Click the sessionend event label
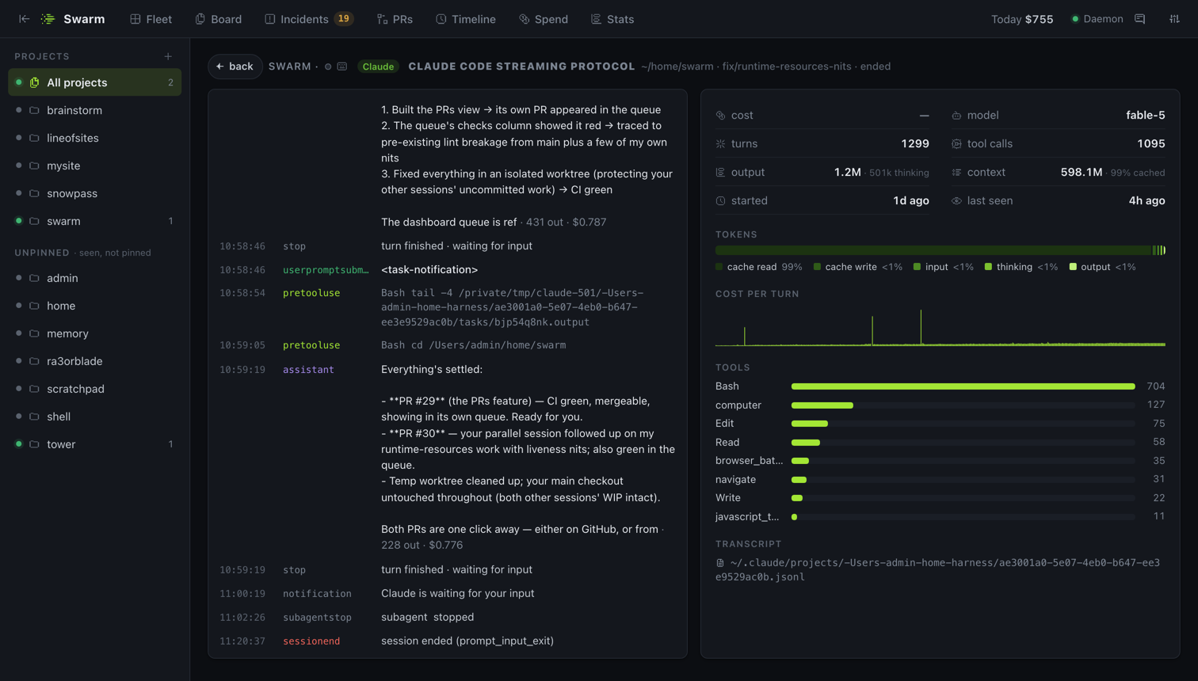Viewport: 1198px width, 681px height. point(311,641)
